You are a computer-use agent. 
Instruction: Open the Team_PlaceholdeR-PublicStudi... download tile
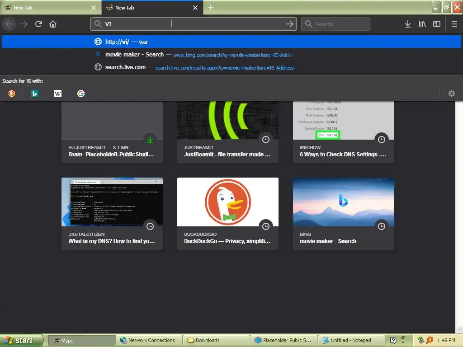(x=112, y=132)
